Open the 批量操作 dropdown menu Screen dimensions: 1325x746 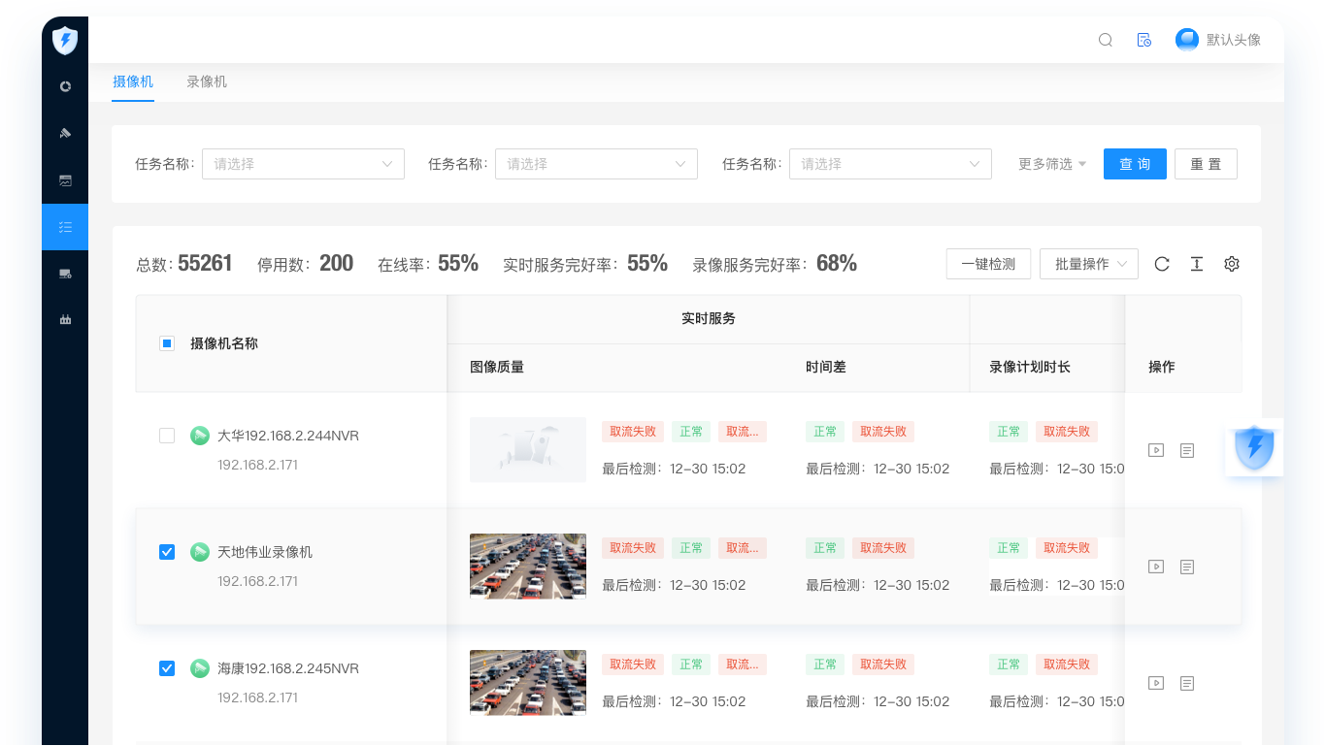pyautogui.click(x=1088, y=263)
